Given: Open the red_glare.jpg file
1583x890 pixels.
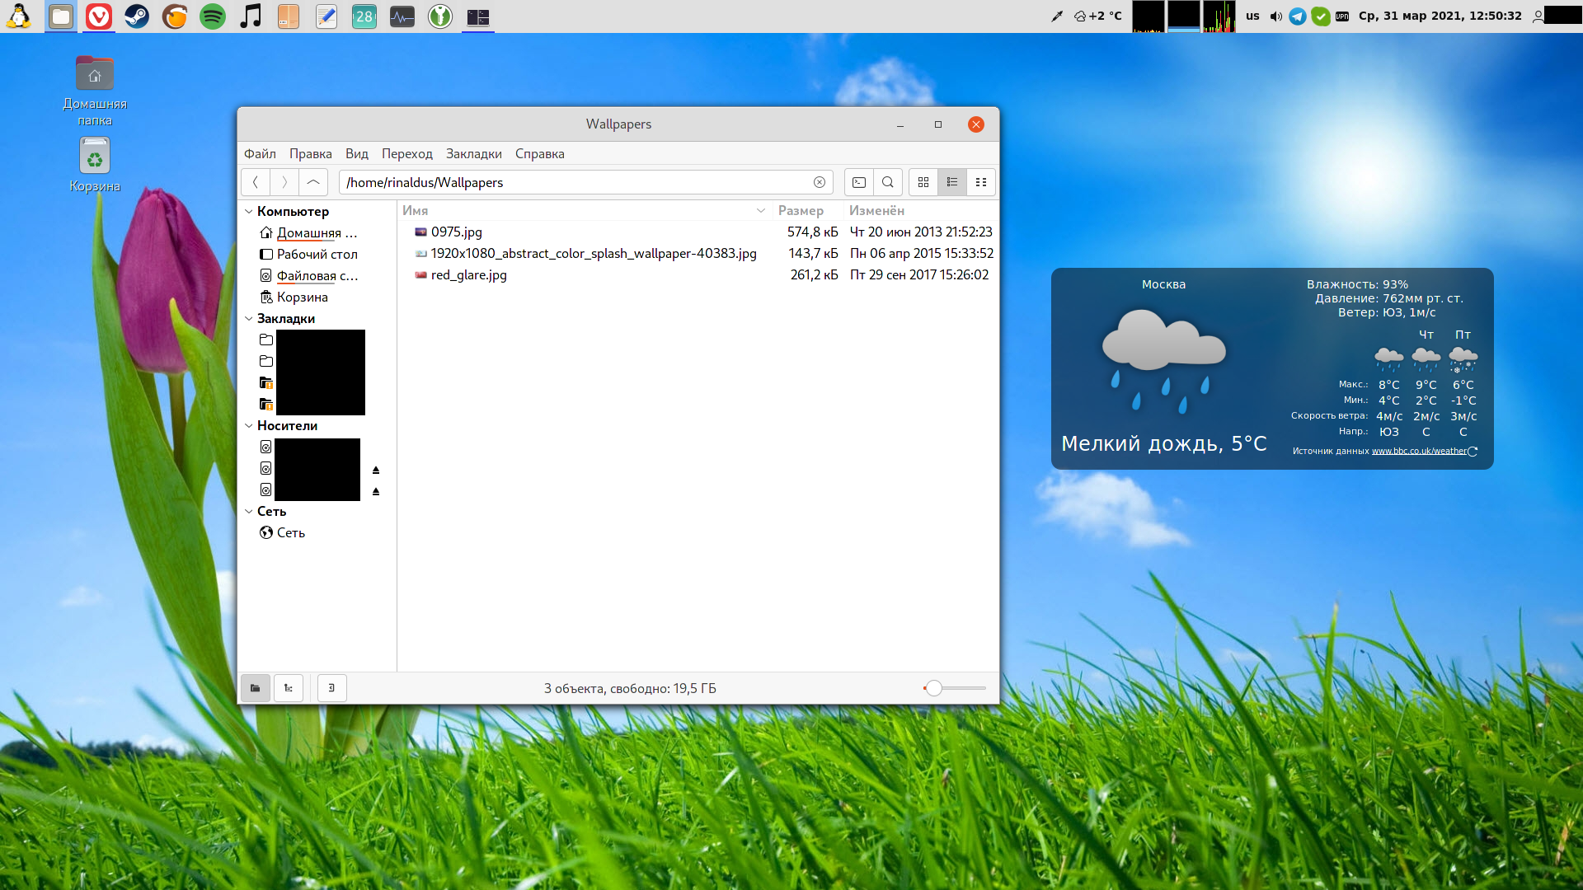Looking at the screenshot, I should pos(469,274).
